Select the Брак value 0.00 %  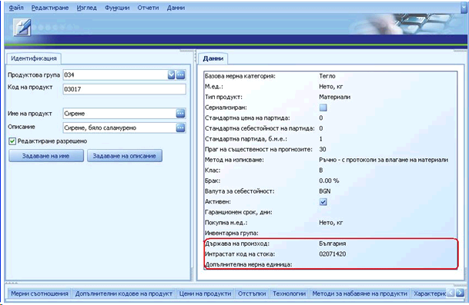(329, 181)
